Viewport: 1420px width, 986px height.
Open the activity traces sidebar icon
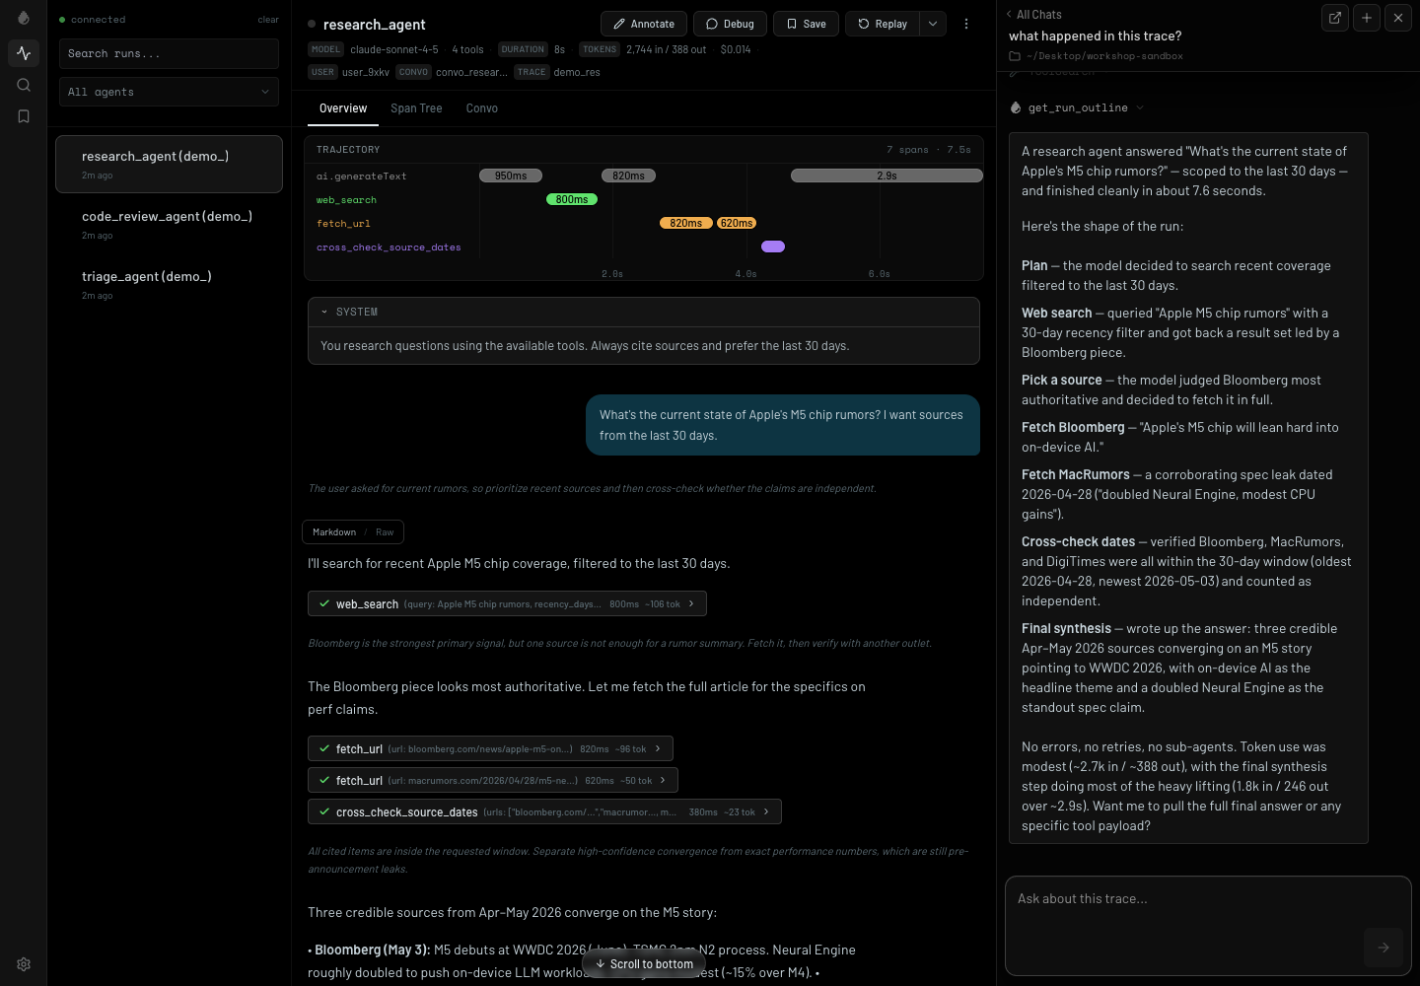(24, 53)
